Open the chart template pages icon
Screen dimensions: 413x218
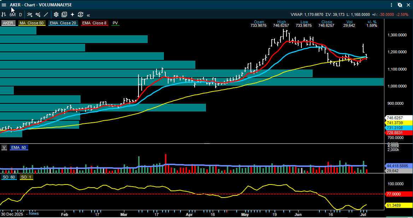[64, 15]
